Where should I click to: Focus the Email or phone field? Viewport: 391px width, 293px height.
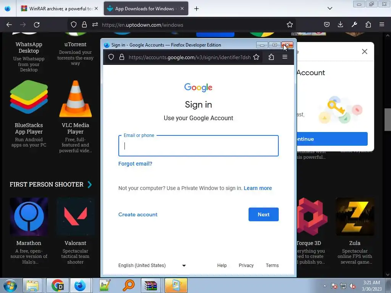pyautogui.click(x=198, y=146)
